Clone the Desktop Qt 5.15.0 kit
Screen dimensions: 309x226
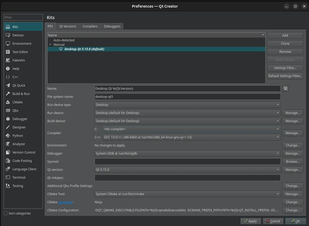(285, 43)
